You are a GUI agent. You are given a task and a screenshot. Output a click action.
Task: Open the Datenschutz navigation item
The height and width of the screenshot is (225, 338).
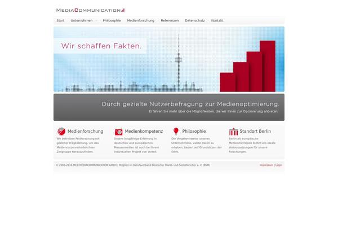(x=195, y=20)
